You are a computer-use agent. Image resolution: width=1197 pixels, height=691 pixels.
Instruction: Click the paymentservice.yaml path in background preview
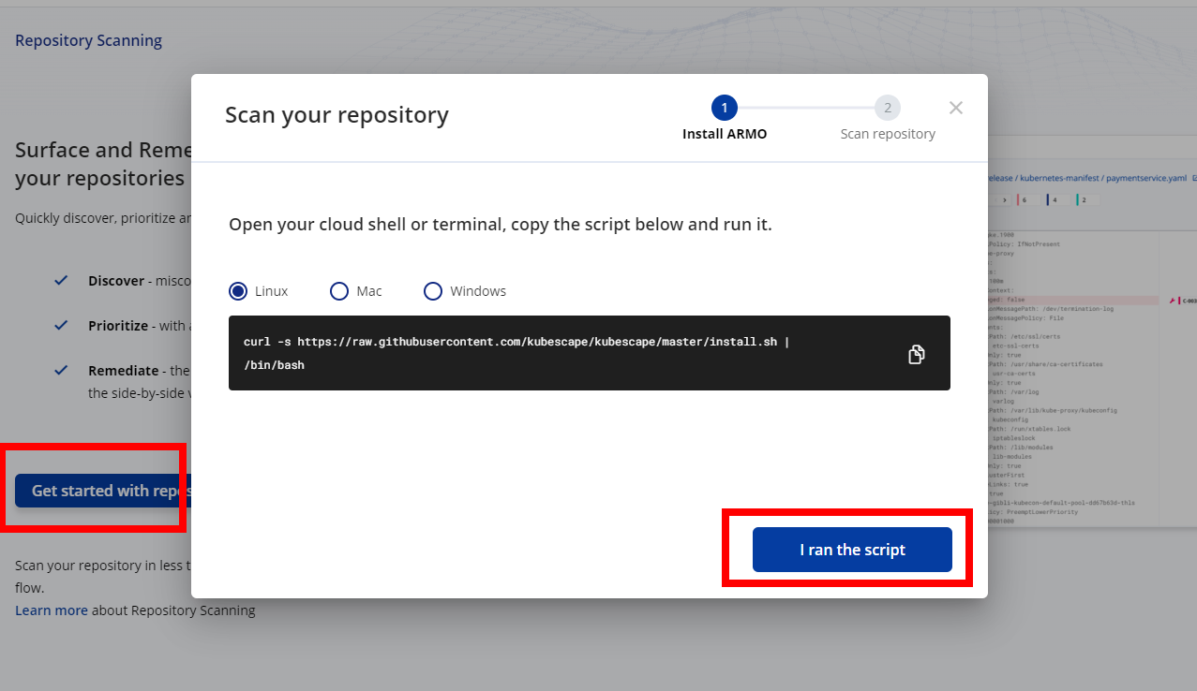pyautogui.click(x=1087, y=177)
